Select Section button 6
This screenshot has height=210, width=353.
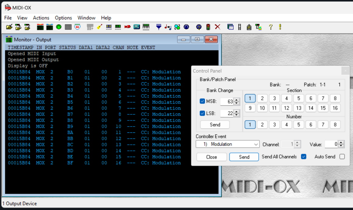311,98
